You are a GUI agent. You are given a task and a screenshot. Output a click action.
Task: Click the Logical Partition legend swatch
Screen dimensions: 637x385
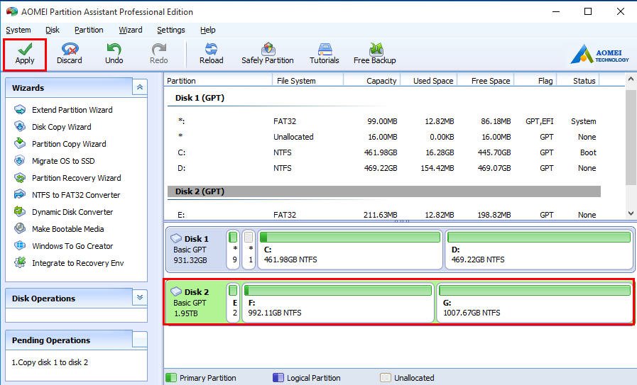(278, 378)
